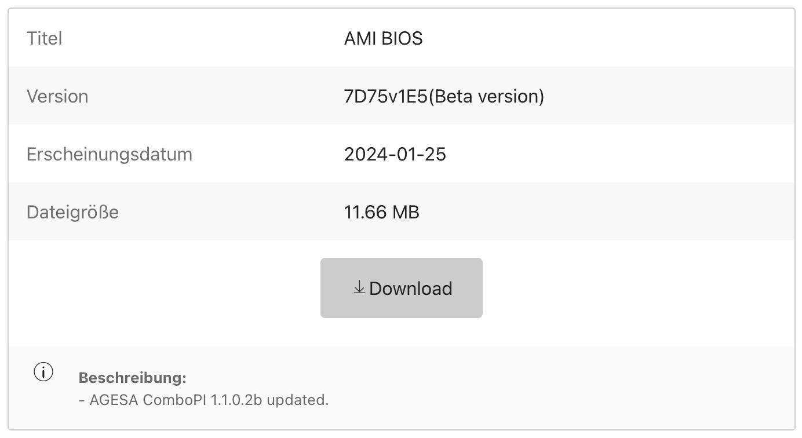The image size is (802, 438).
Task: Click the Beschreibung heading
Action: click(x=133, y=378)
